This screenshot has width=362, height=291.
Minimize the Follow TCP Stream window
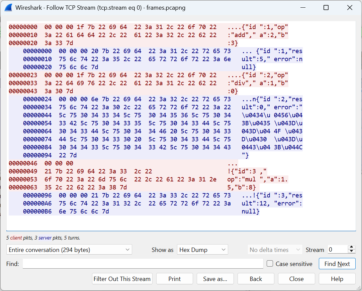coord(303,8)
